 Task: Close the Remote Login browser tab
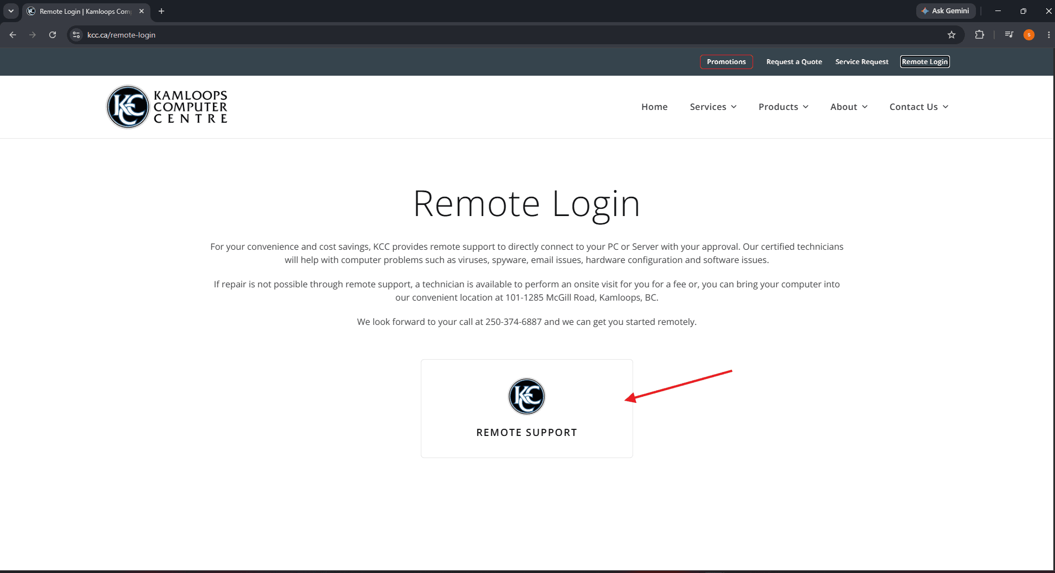tap(142, 11)
